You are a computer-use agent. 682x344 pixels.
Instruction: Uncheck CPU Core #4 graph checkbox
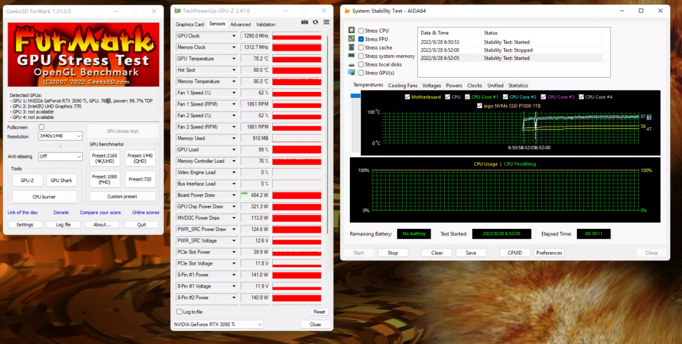[x=581, y=97]
